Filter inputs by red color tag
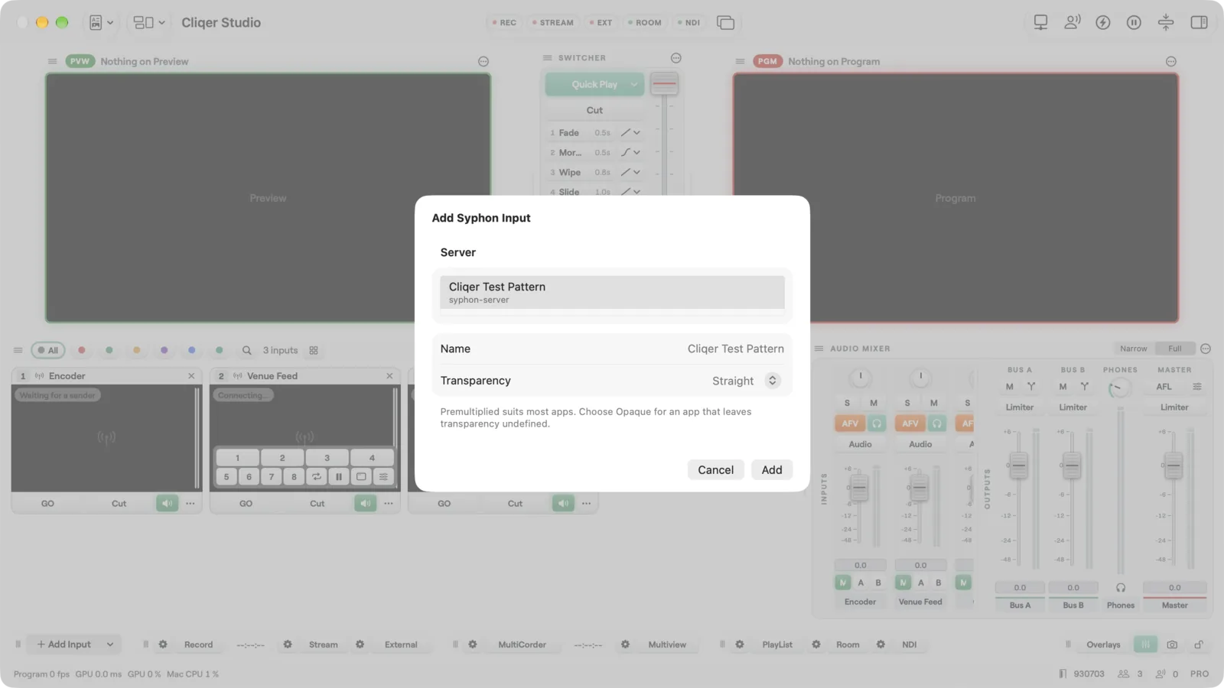The height and width of the screenshot is (688, 1224). [x=82, y=350]
